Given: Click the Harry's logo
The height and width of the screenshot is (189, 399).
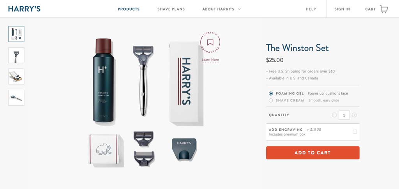Looking at the screenshot, I should coord(24,9).
